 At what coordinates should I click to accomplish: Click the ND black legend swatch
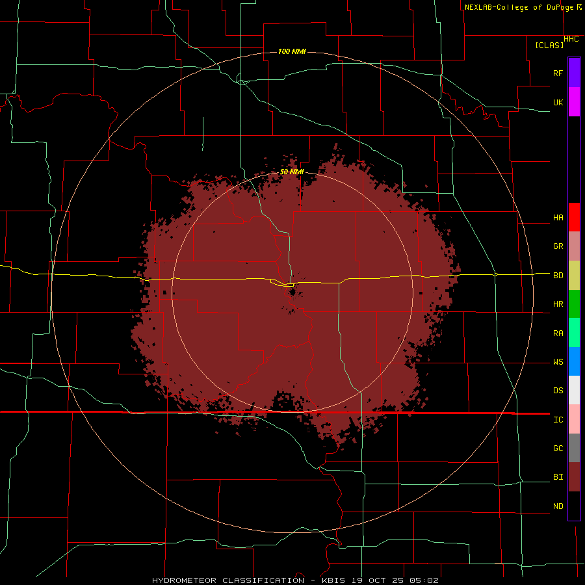coord(574,506)
